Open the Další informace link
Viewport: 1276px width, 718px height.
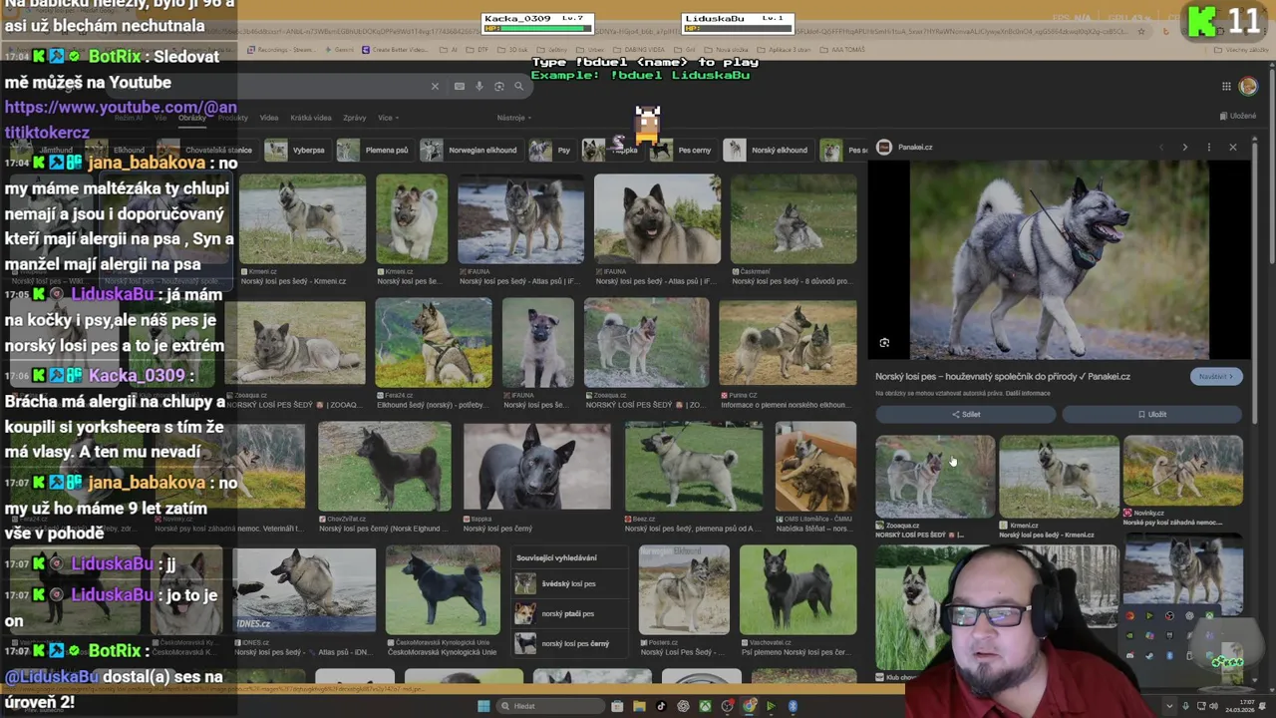(1028, 393)
